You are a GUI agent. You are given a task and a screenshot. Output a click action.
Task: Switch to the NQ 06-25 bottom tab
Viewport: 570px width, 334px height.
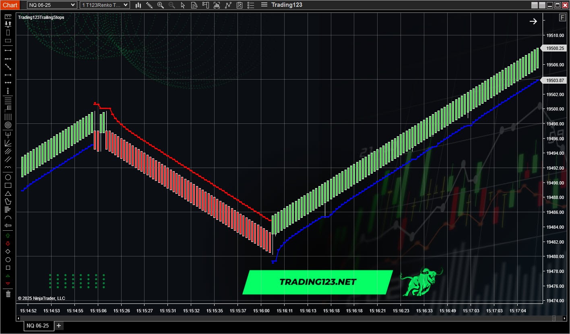click(x=38, y=326)
